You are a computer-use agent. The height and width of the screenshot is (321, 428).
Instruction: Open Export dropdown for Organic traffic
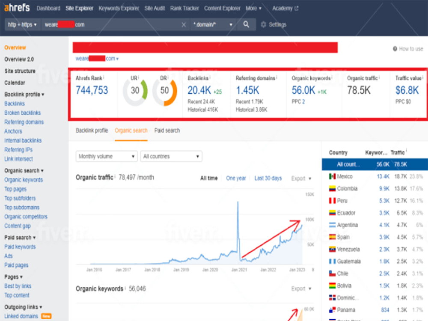301,178
